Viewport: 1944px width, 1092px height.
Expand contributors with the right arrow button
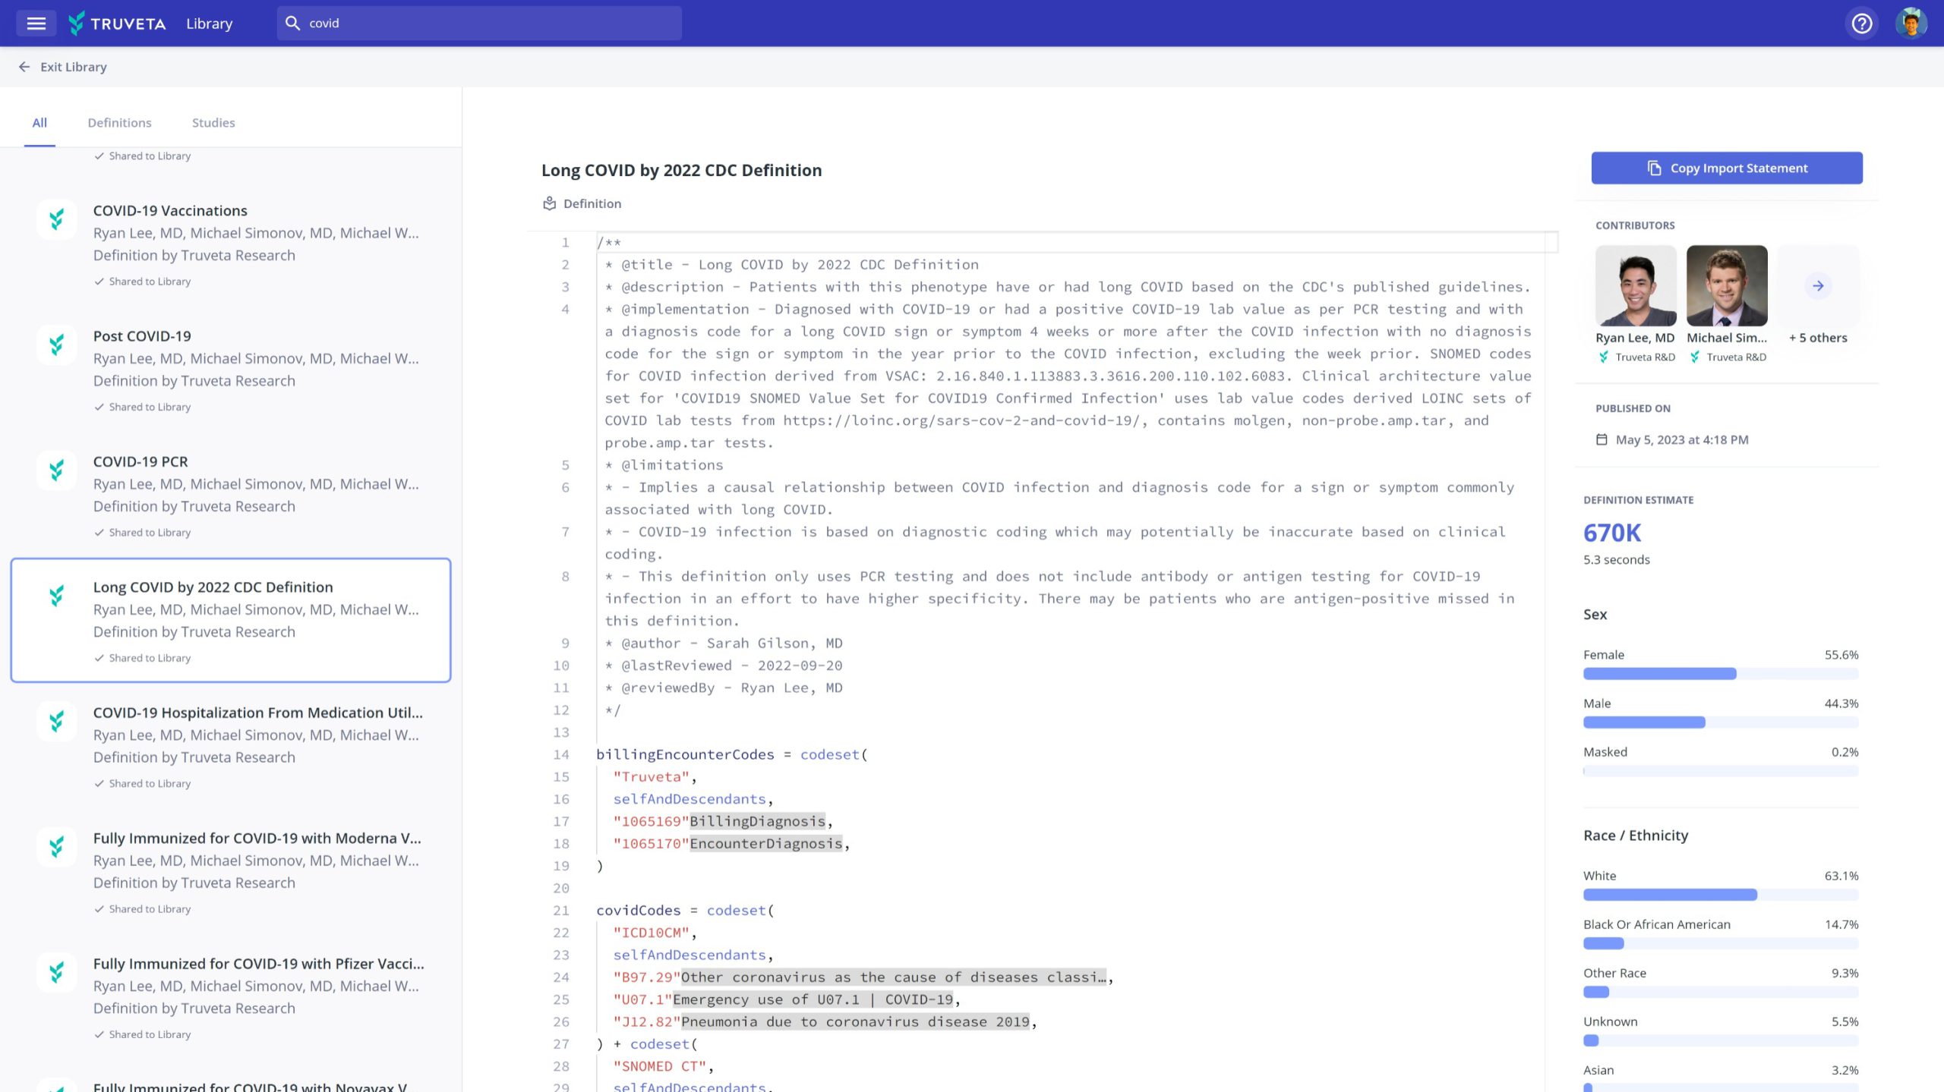1818,286
